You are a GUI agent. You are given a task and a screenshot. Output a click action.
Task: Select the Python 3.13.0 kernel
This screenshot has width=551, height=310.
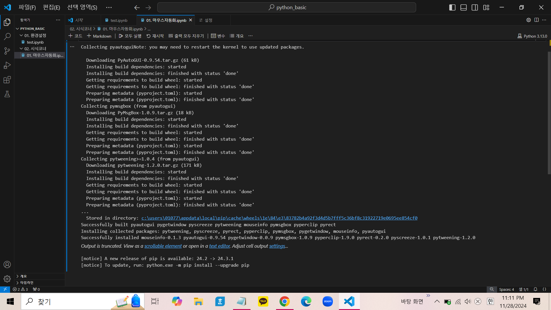click(x=532, y=36)
